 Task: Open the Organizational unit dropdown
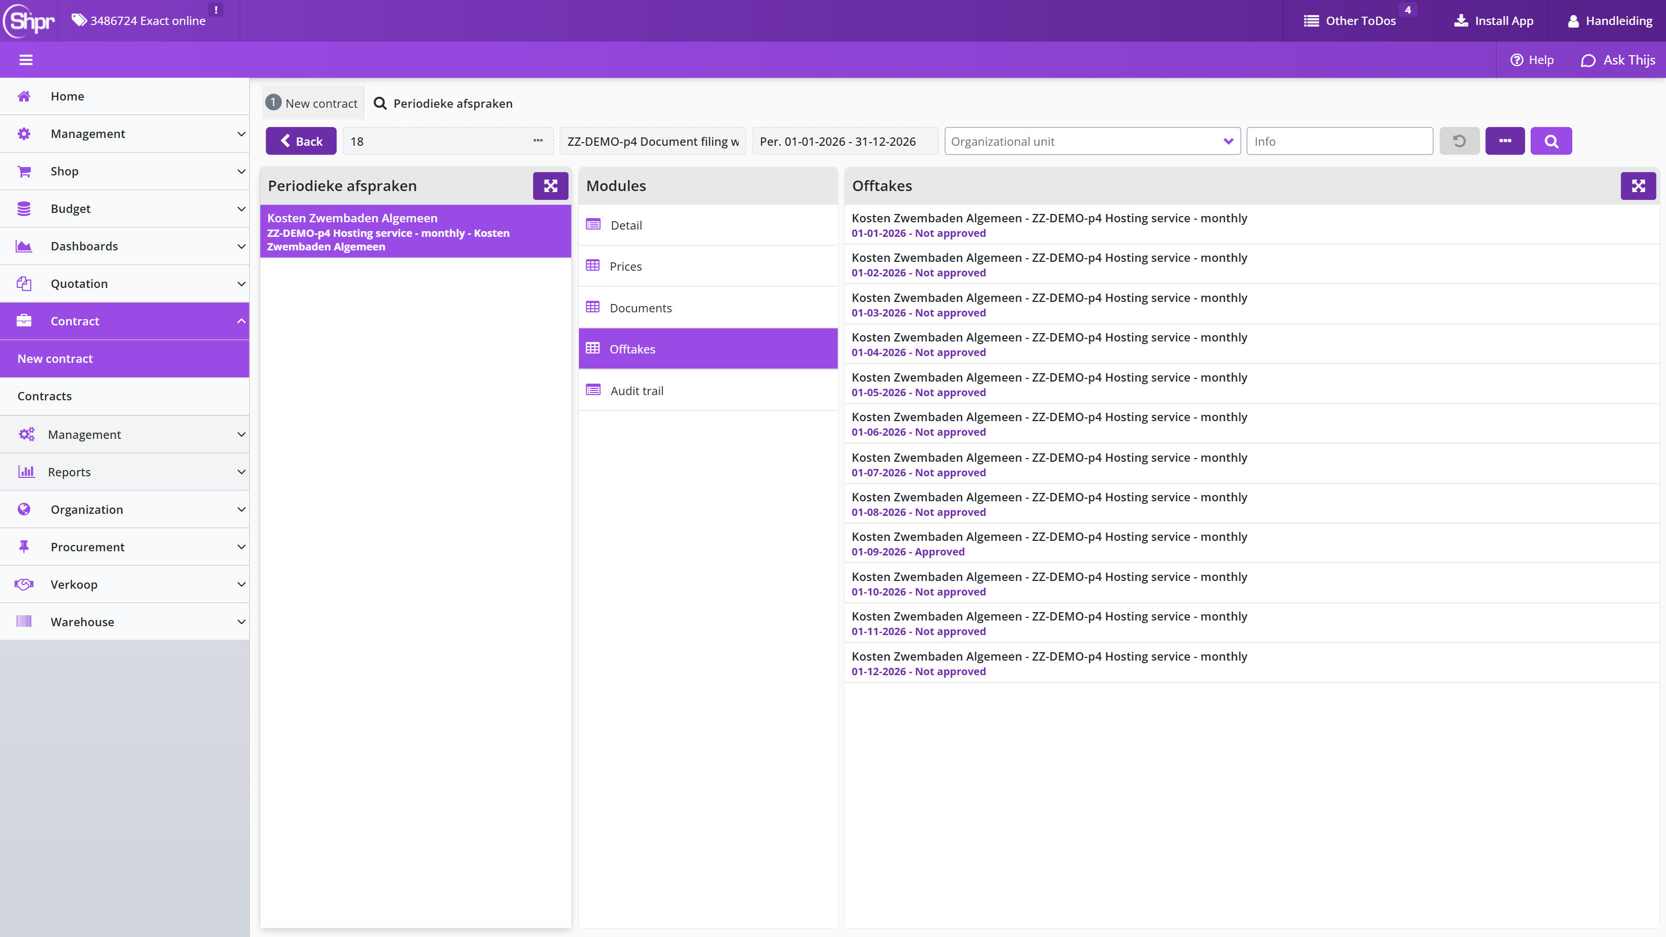click(x=1092, y=141)
